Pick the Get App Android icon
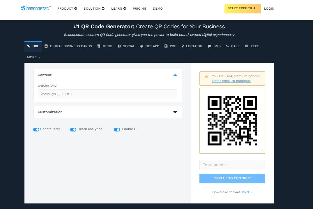 (142, 46)
